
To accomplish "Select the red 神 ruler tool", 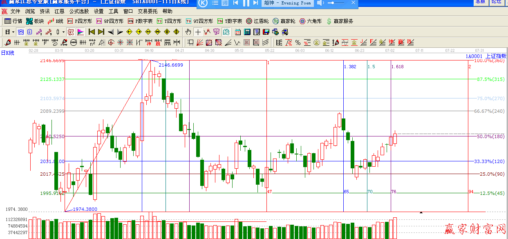I will (149, 42).
